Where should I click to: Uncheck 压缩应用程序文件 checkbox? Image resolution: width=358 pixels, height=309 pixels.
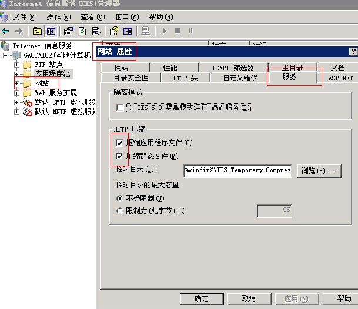click(120, 143)
